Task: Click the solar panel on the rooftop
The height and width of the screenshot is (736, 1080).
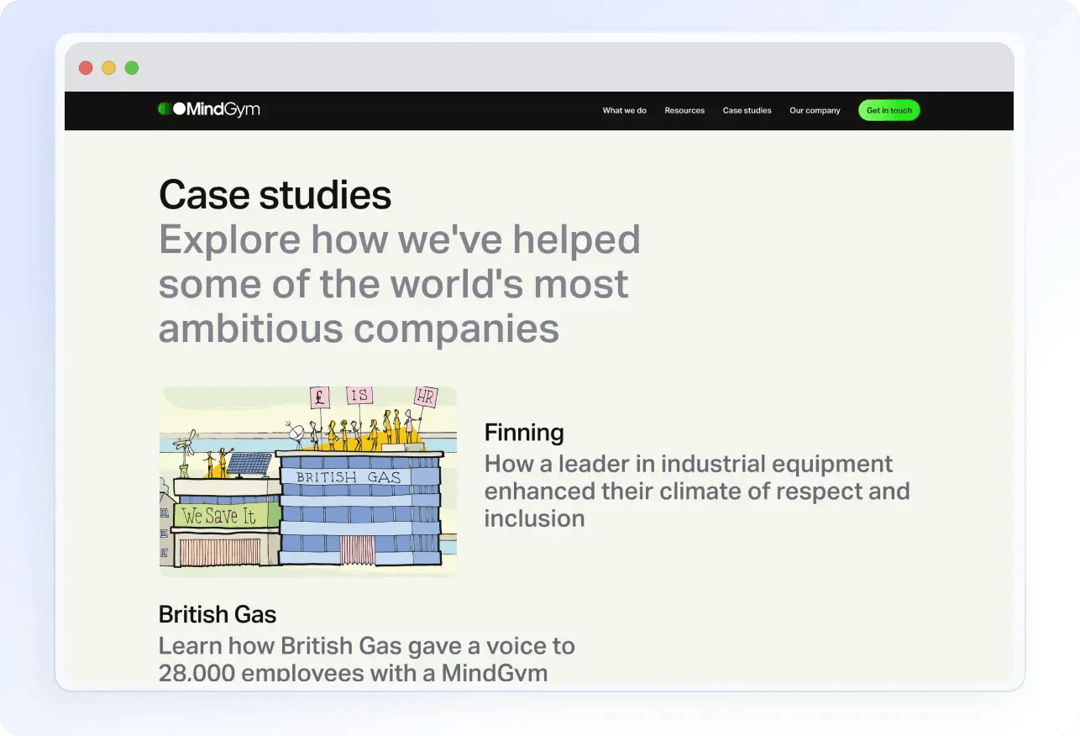Action: 249,464
